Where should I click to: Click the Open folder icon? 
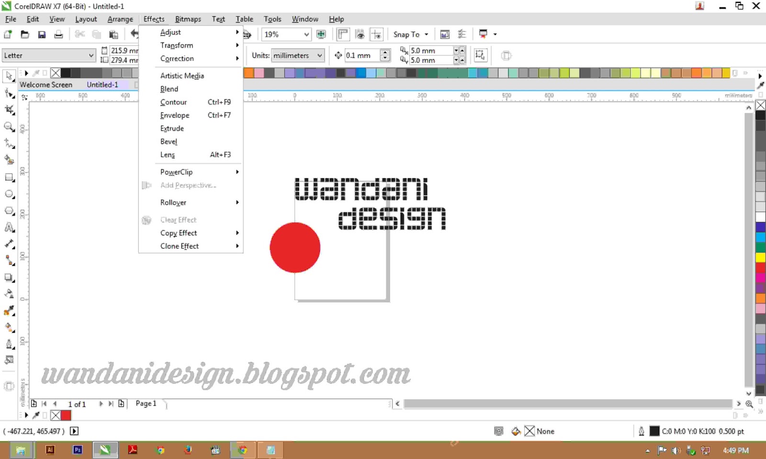click(25, 34)
